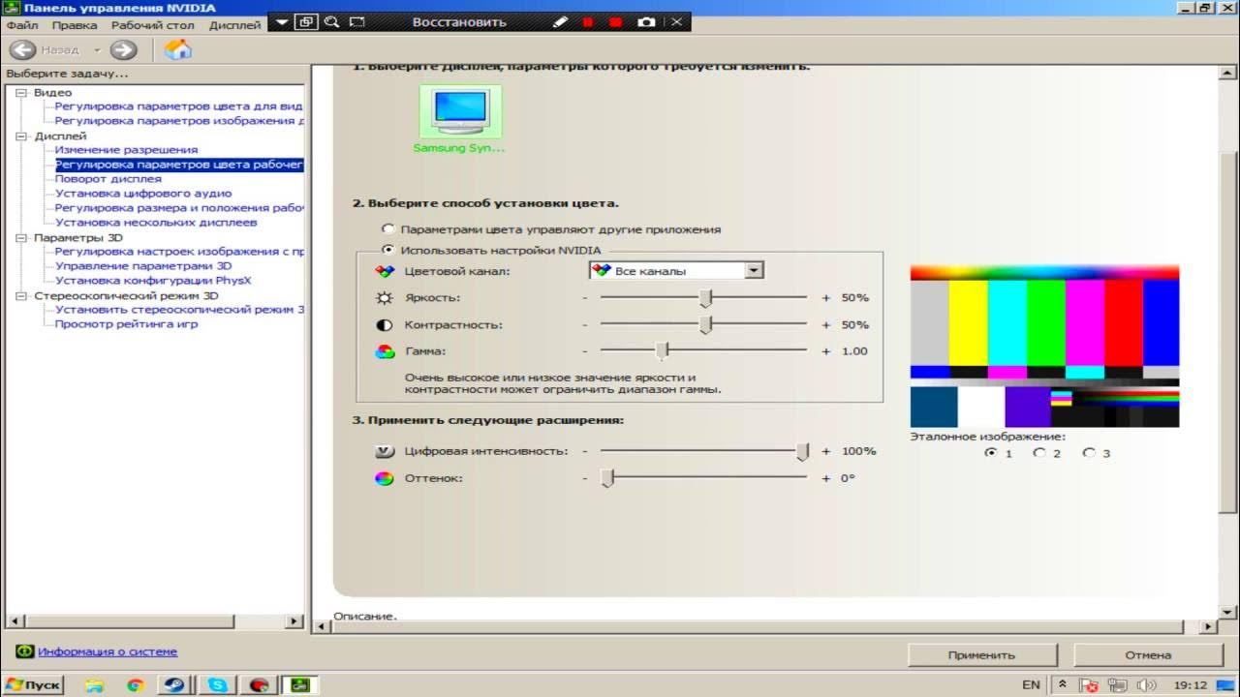Click the Отмена button
This screenshot has width=1240, height=697.
[x=1148, y=655]
